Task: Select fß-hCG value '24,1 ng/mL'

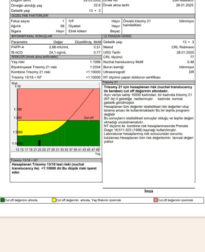Action: click(57, 52)
